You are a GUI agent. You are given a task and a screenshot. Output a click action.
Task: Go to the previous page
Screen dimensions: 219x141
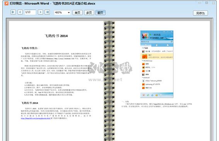pos(20,12)
